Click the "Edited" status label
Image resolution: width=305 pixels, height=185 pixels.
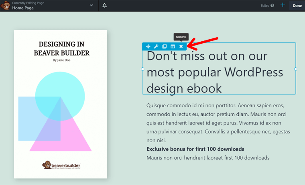(x=264, y=6)
